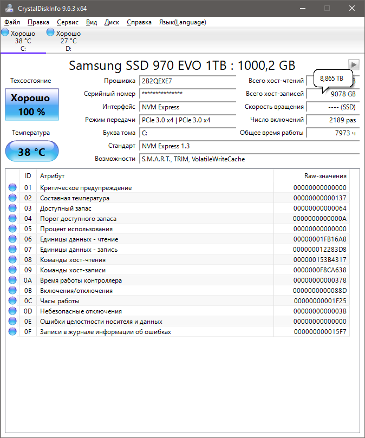This screenshot has width=365, height=438.
Task: Click status circle for Время работы контроллера
Action: click(12, 280)
